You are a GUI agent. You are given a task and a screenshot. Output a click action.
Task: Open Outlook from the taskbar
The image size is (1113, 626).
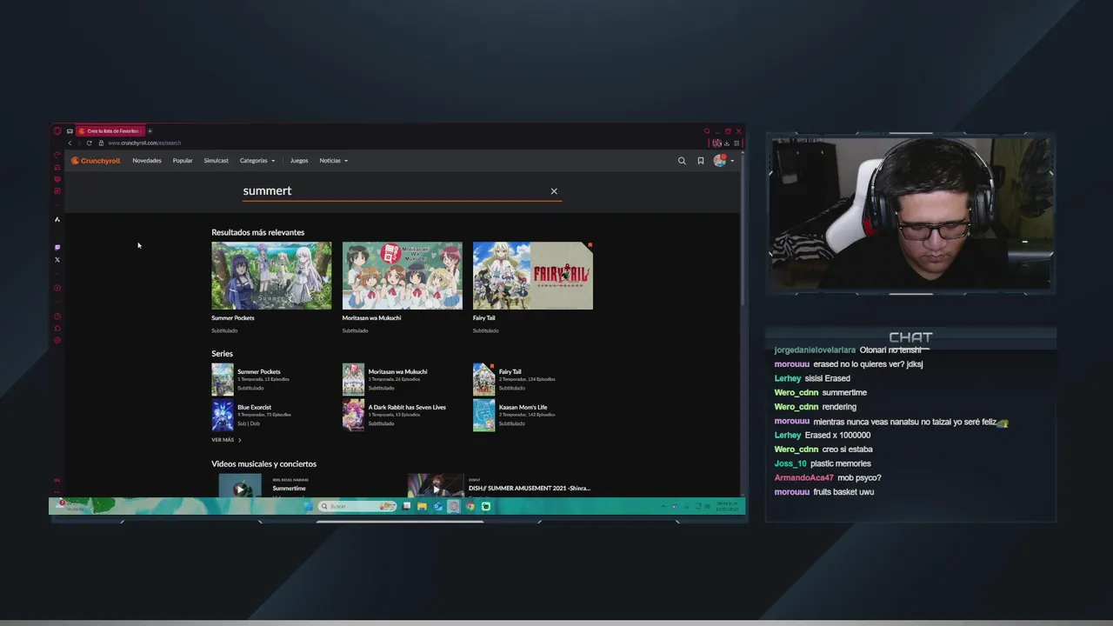[437, 506]
